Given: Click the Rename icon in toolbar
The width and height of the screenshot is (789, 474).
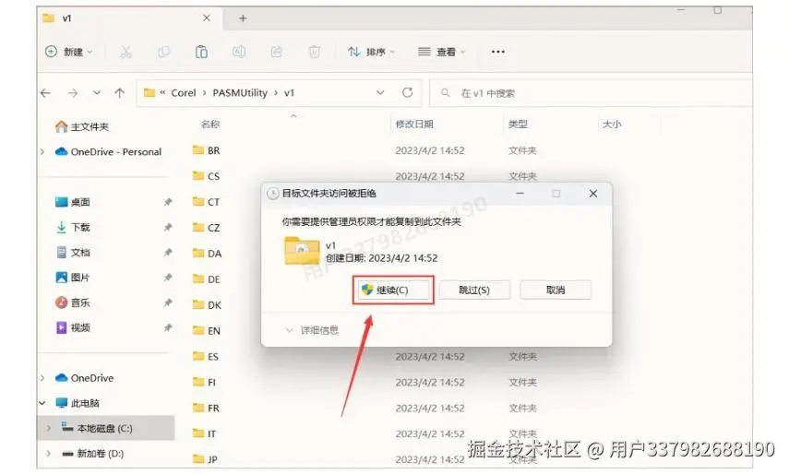Looking at the screenshot, I should (239, 52).
